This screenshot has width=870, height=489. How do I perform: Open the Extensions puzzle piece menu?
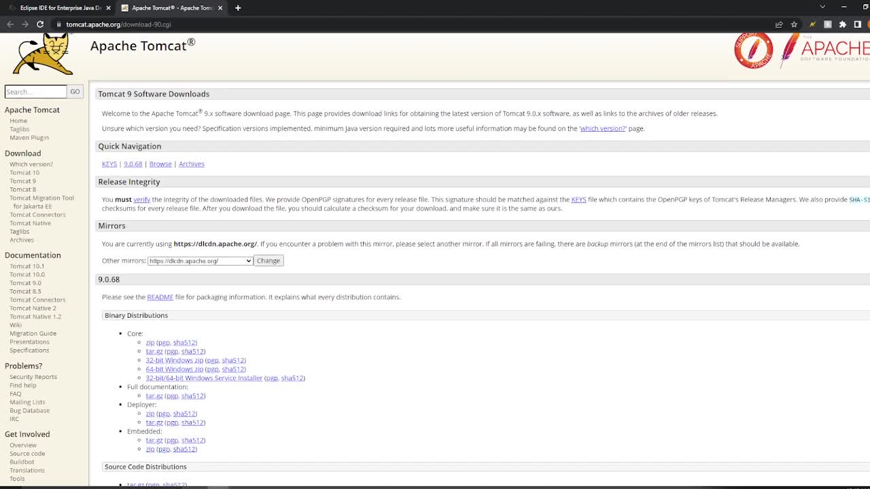point(843,24)
